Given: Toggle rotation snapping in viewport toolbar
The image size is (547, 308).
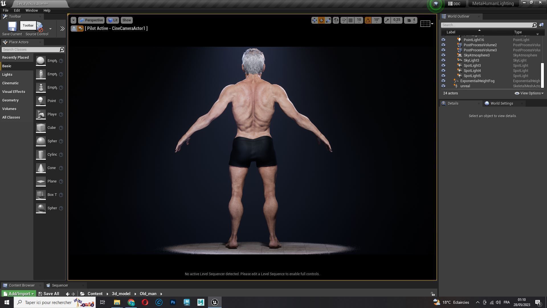Looking at the screenshot, I should (368, 20).
